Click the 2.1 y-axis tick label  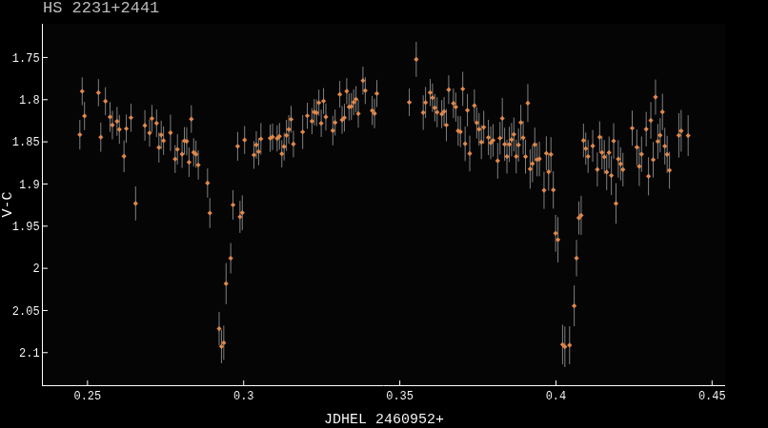[x=27, y=353]
